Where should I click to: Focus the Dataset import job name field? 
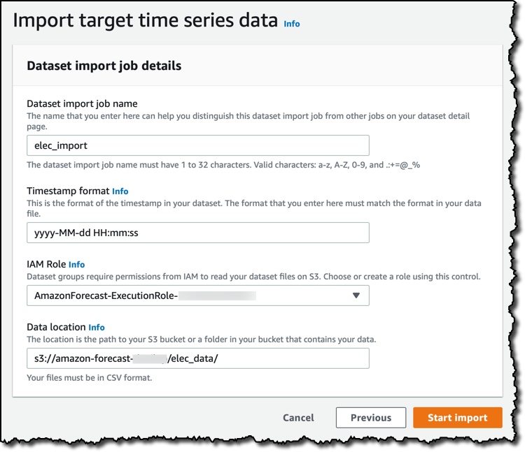(198, 145)
